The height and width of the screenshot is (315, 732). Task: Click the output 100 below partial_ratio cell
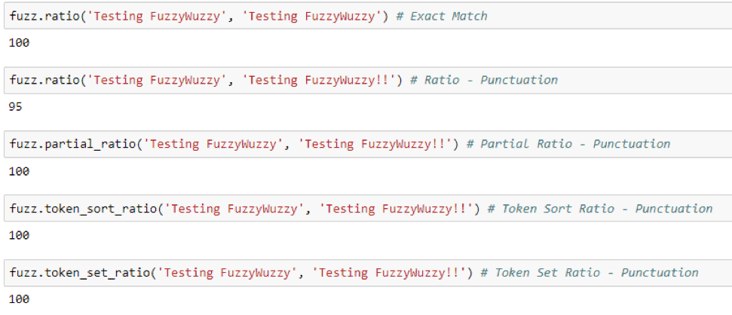tap(19, 171)
